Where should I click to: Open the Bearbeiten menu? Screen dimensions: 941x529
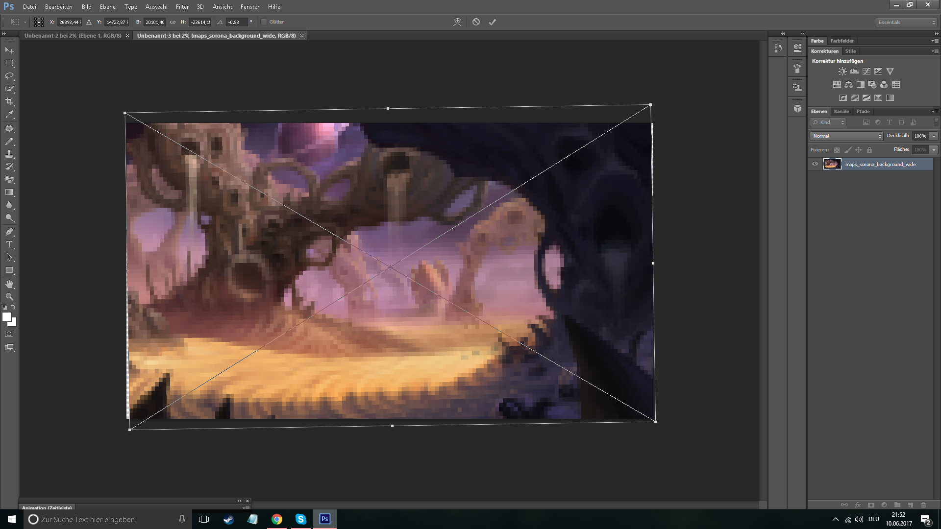click(x=58, y=7)
